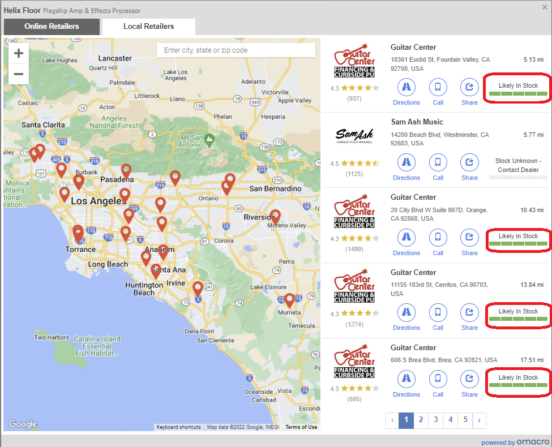The height and width of the screenshot is (447, 552).
Task: Go to next results page arrow
Action: 479,420
